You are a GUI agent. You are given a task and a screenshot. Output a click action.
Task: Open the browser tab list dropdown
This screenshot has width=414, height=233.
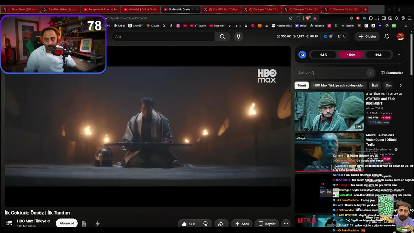tap(381, 9)
